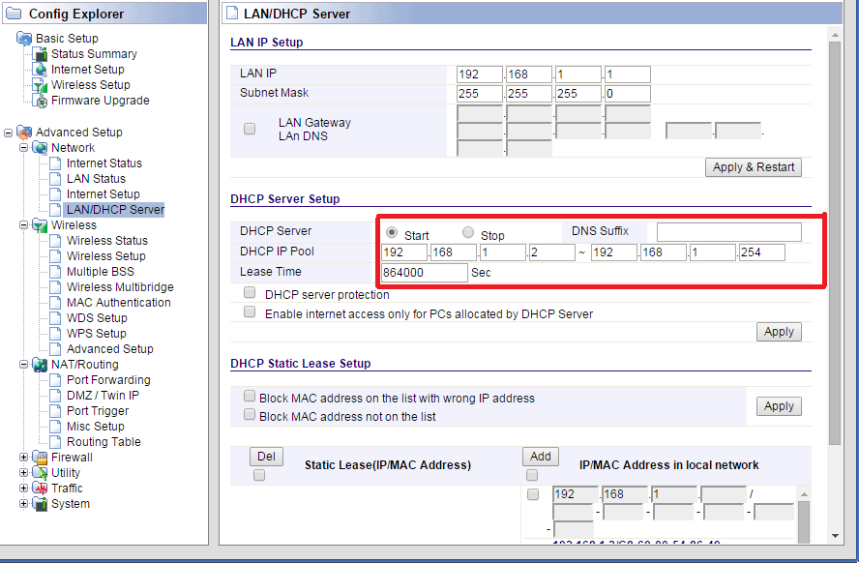Click Apply in DHCP Server Setup section
This screenshot has height=563, width=859.
coord(779,332)
